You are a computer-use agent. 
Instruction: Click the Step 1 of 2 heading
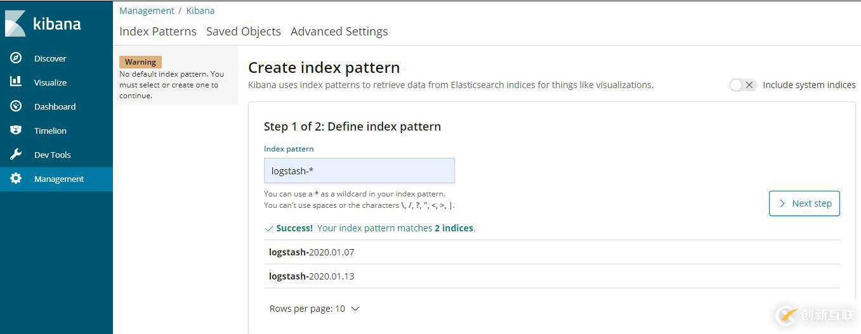click(352, 126)
